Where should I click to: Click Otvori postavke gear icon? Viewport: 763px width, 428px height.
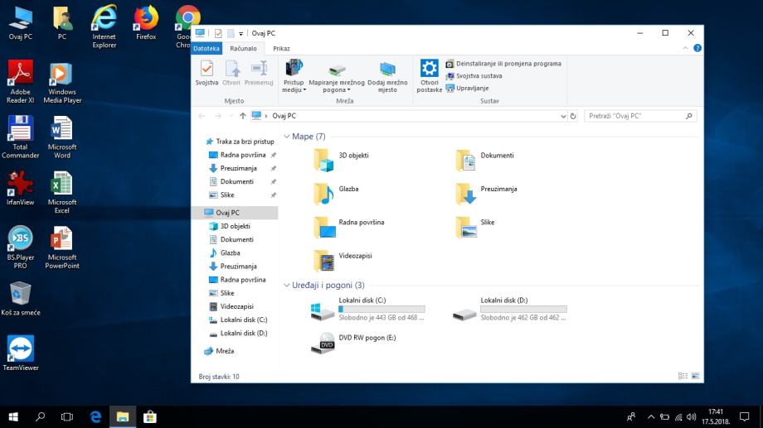tap(430, 68)
